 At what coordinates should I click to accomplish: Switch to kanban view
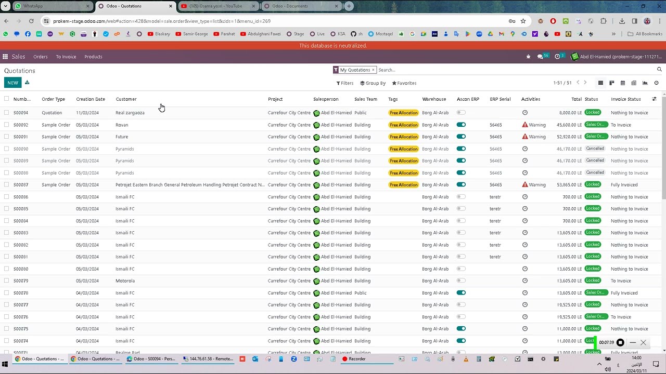click(x=612, y=83)
